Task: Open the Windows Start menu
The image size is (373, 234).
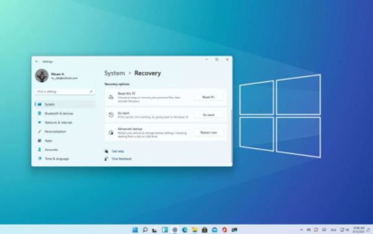Action: [135, 230]
